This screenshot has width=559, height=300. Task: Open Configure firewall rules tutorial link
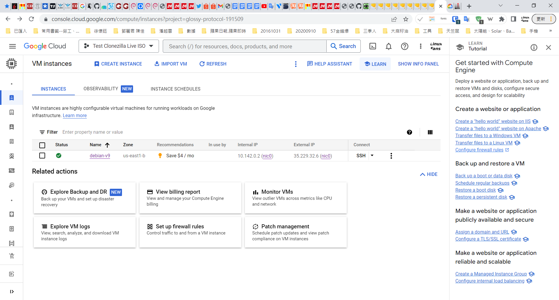[479, 150]
